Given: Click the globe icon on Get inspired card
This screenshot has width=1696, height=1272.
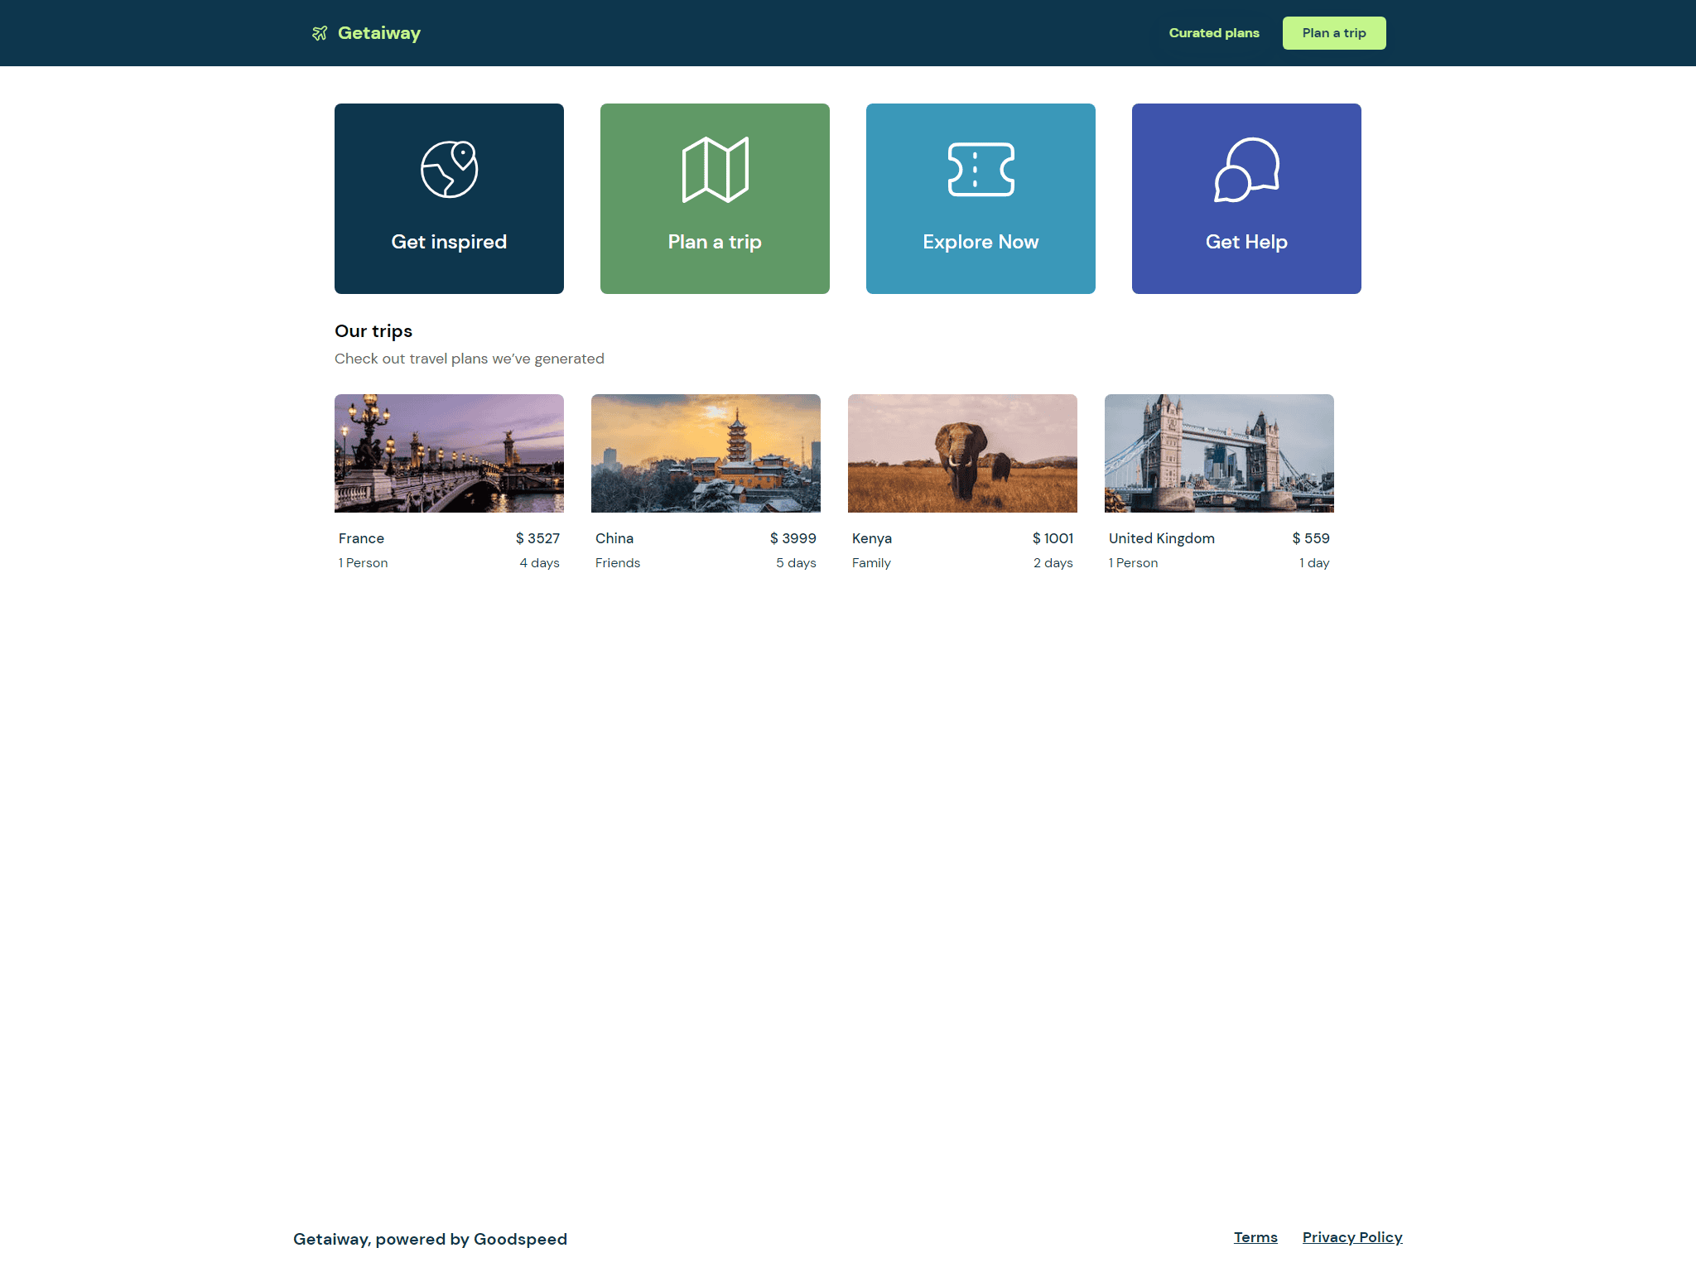Looking at the screenshot, I should click(450, 170).
